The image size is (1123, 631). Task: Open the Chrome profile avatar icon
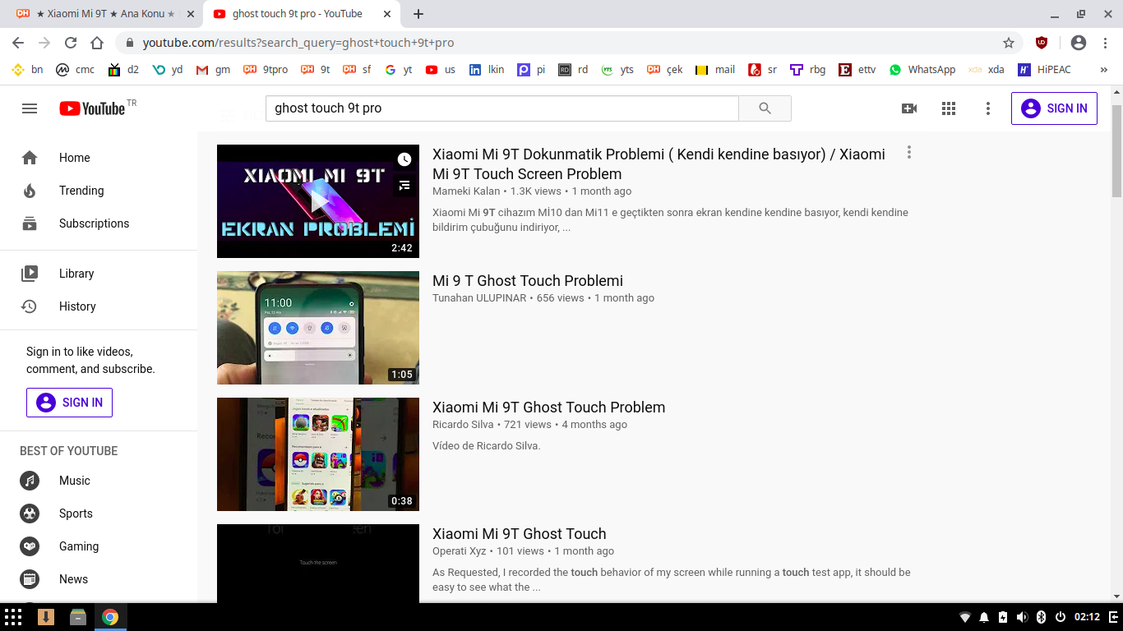click(x=1079, y=43)
